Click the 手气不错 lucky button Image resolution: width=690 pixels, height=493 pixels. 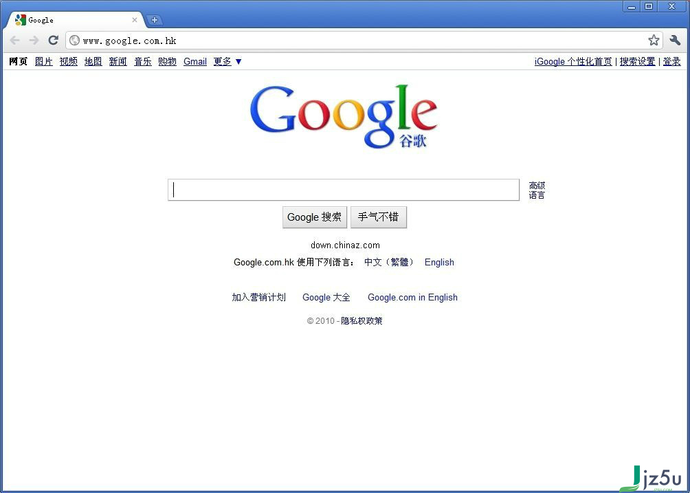379,217
